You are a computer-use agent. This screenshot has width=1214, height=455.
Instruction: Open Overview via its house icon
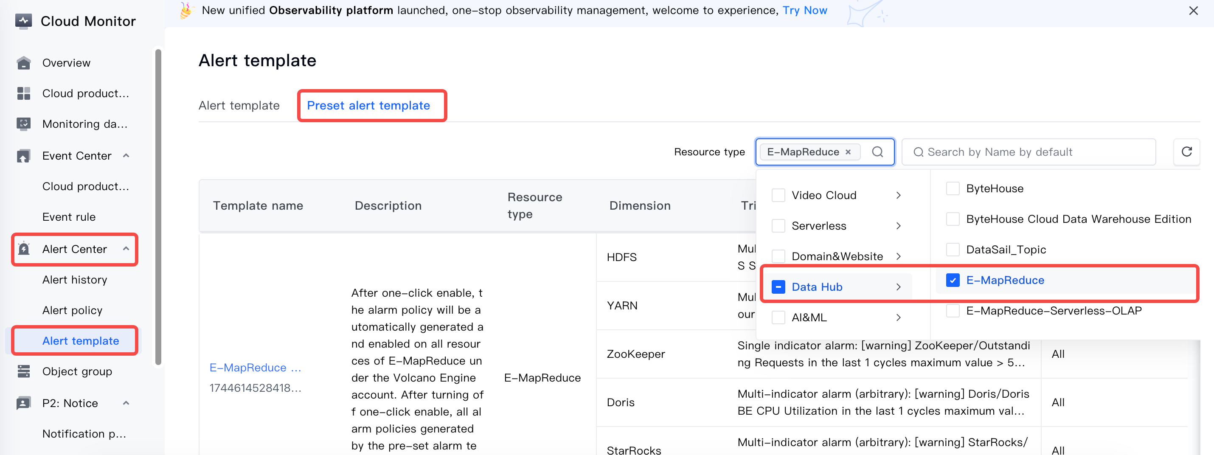[x=24, y=63]
